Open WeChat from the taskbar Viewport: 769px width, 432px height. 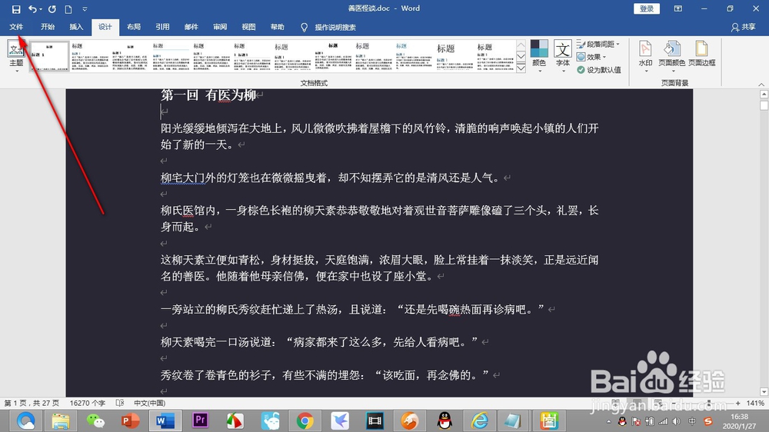[x=95, y=420]
